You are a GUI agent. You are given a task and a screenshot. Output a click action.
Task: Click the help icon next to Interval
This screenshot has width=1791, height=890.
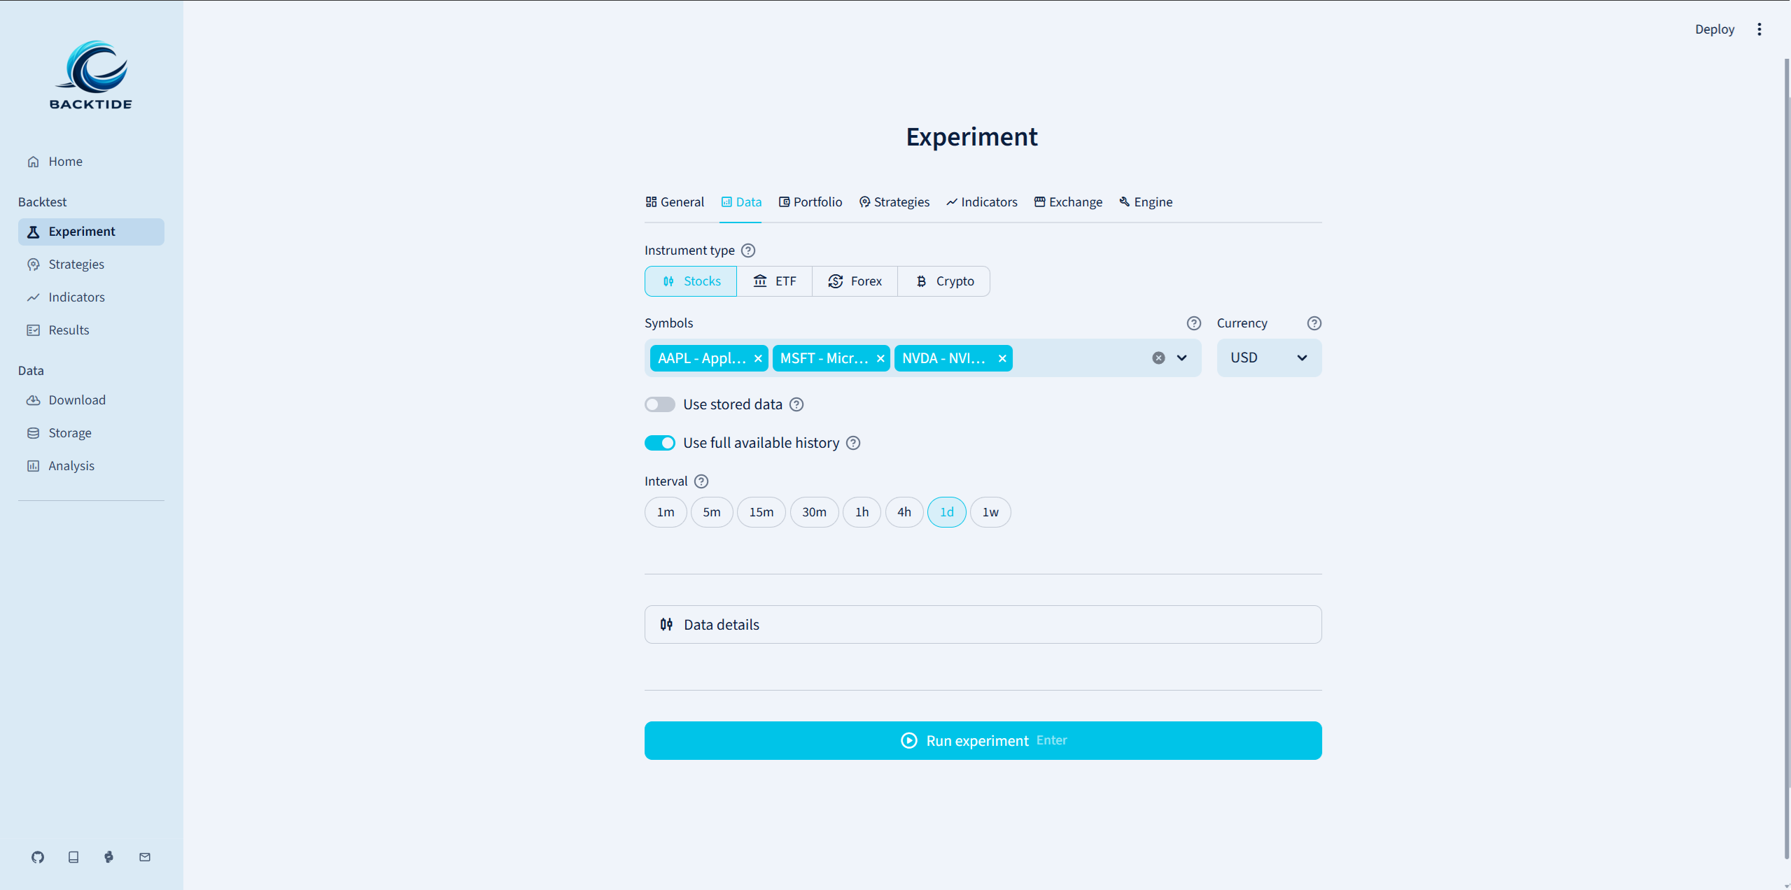[701, 481]
